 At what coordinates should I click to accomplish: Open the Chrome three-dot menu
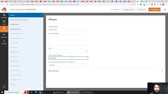tap(166, 5)
